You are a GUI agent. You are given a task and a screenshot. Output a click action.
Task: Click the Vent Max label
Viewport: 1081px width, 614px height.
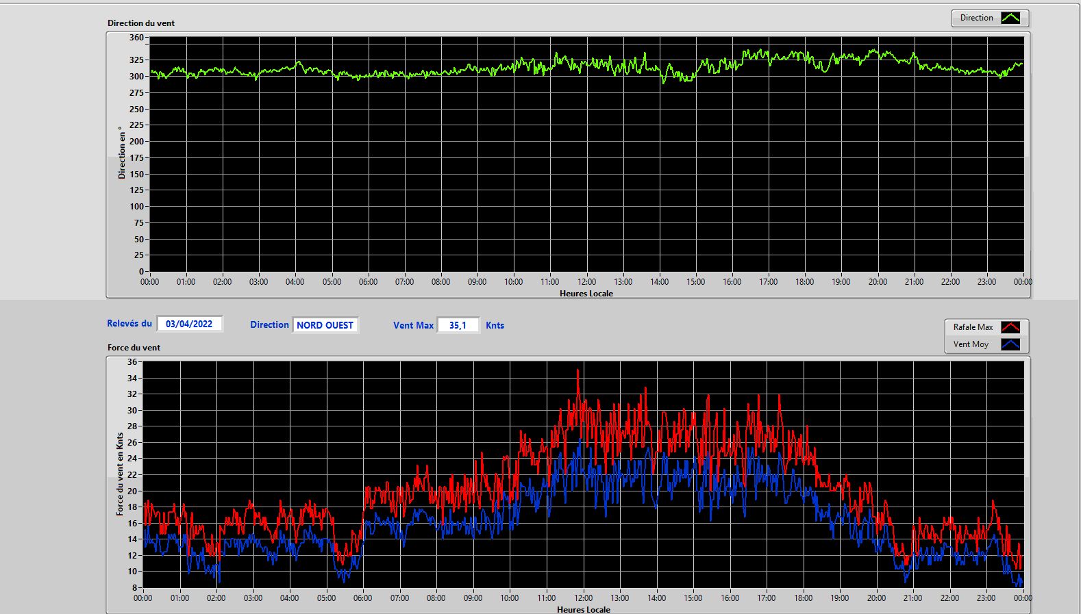click(x=413, y=325)
